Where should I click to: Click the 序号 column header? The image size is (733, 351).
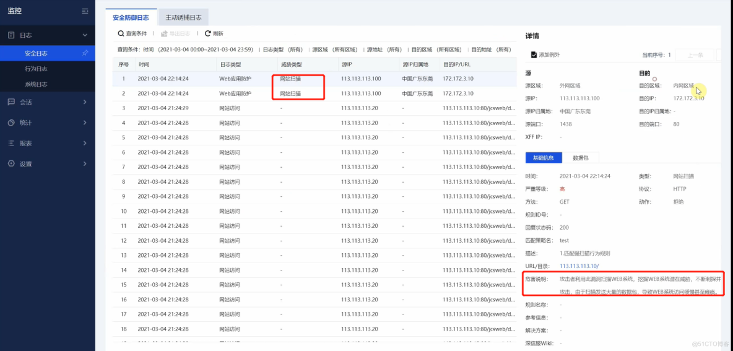[x=123, y=64]
